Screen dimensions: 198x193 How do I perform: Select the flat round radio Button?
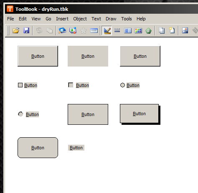[x=122, y=85]
